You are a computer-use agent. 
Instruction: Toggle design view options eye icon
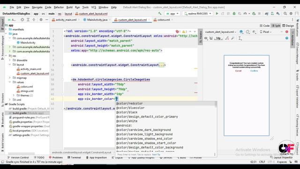tap(206, 38)
